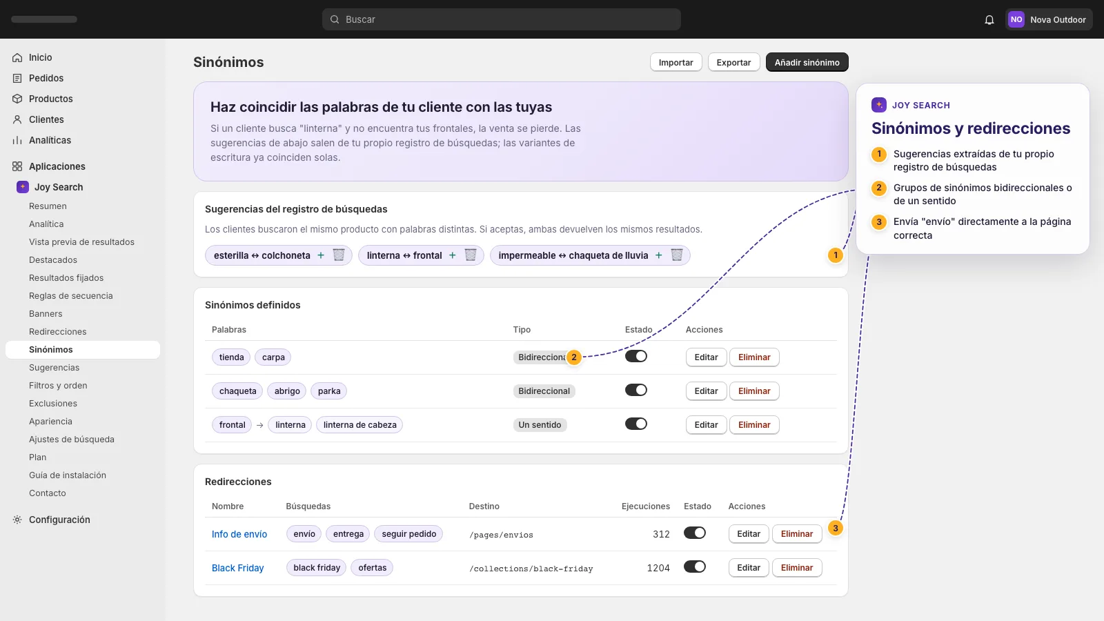1104x621 pixels.
Task: Edit the Black Friday redirect
Action: click(749, 568)
